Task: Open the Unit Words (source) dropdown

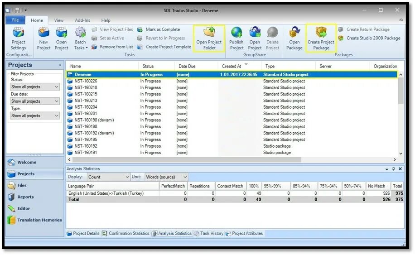Action: (166, 177)
